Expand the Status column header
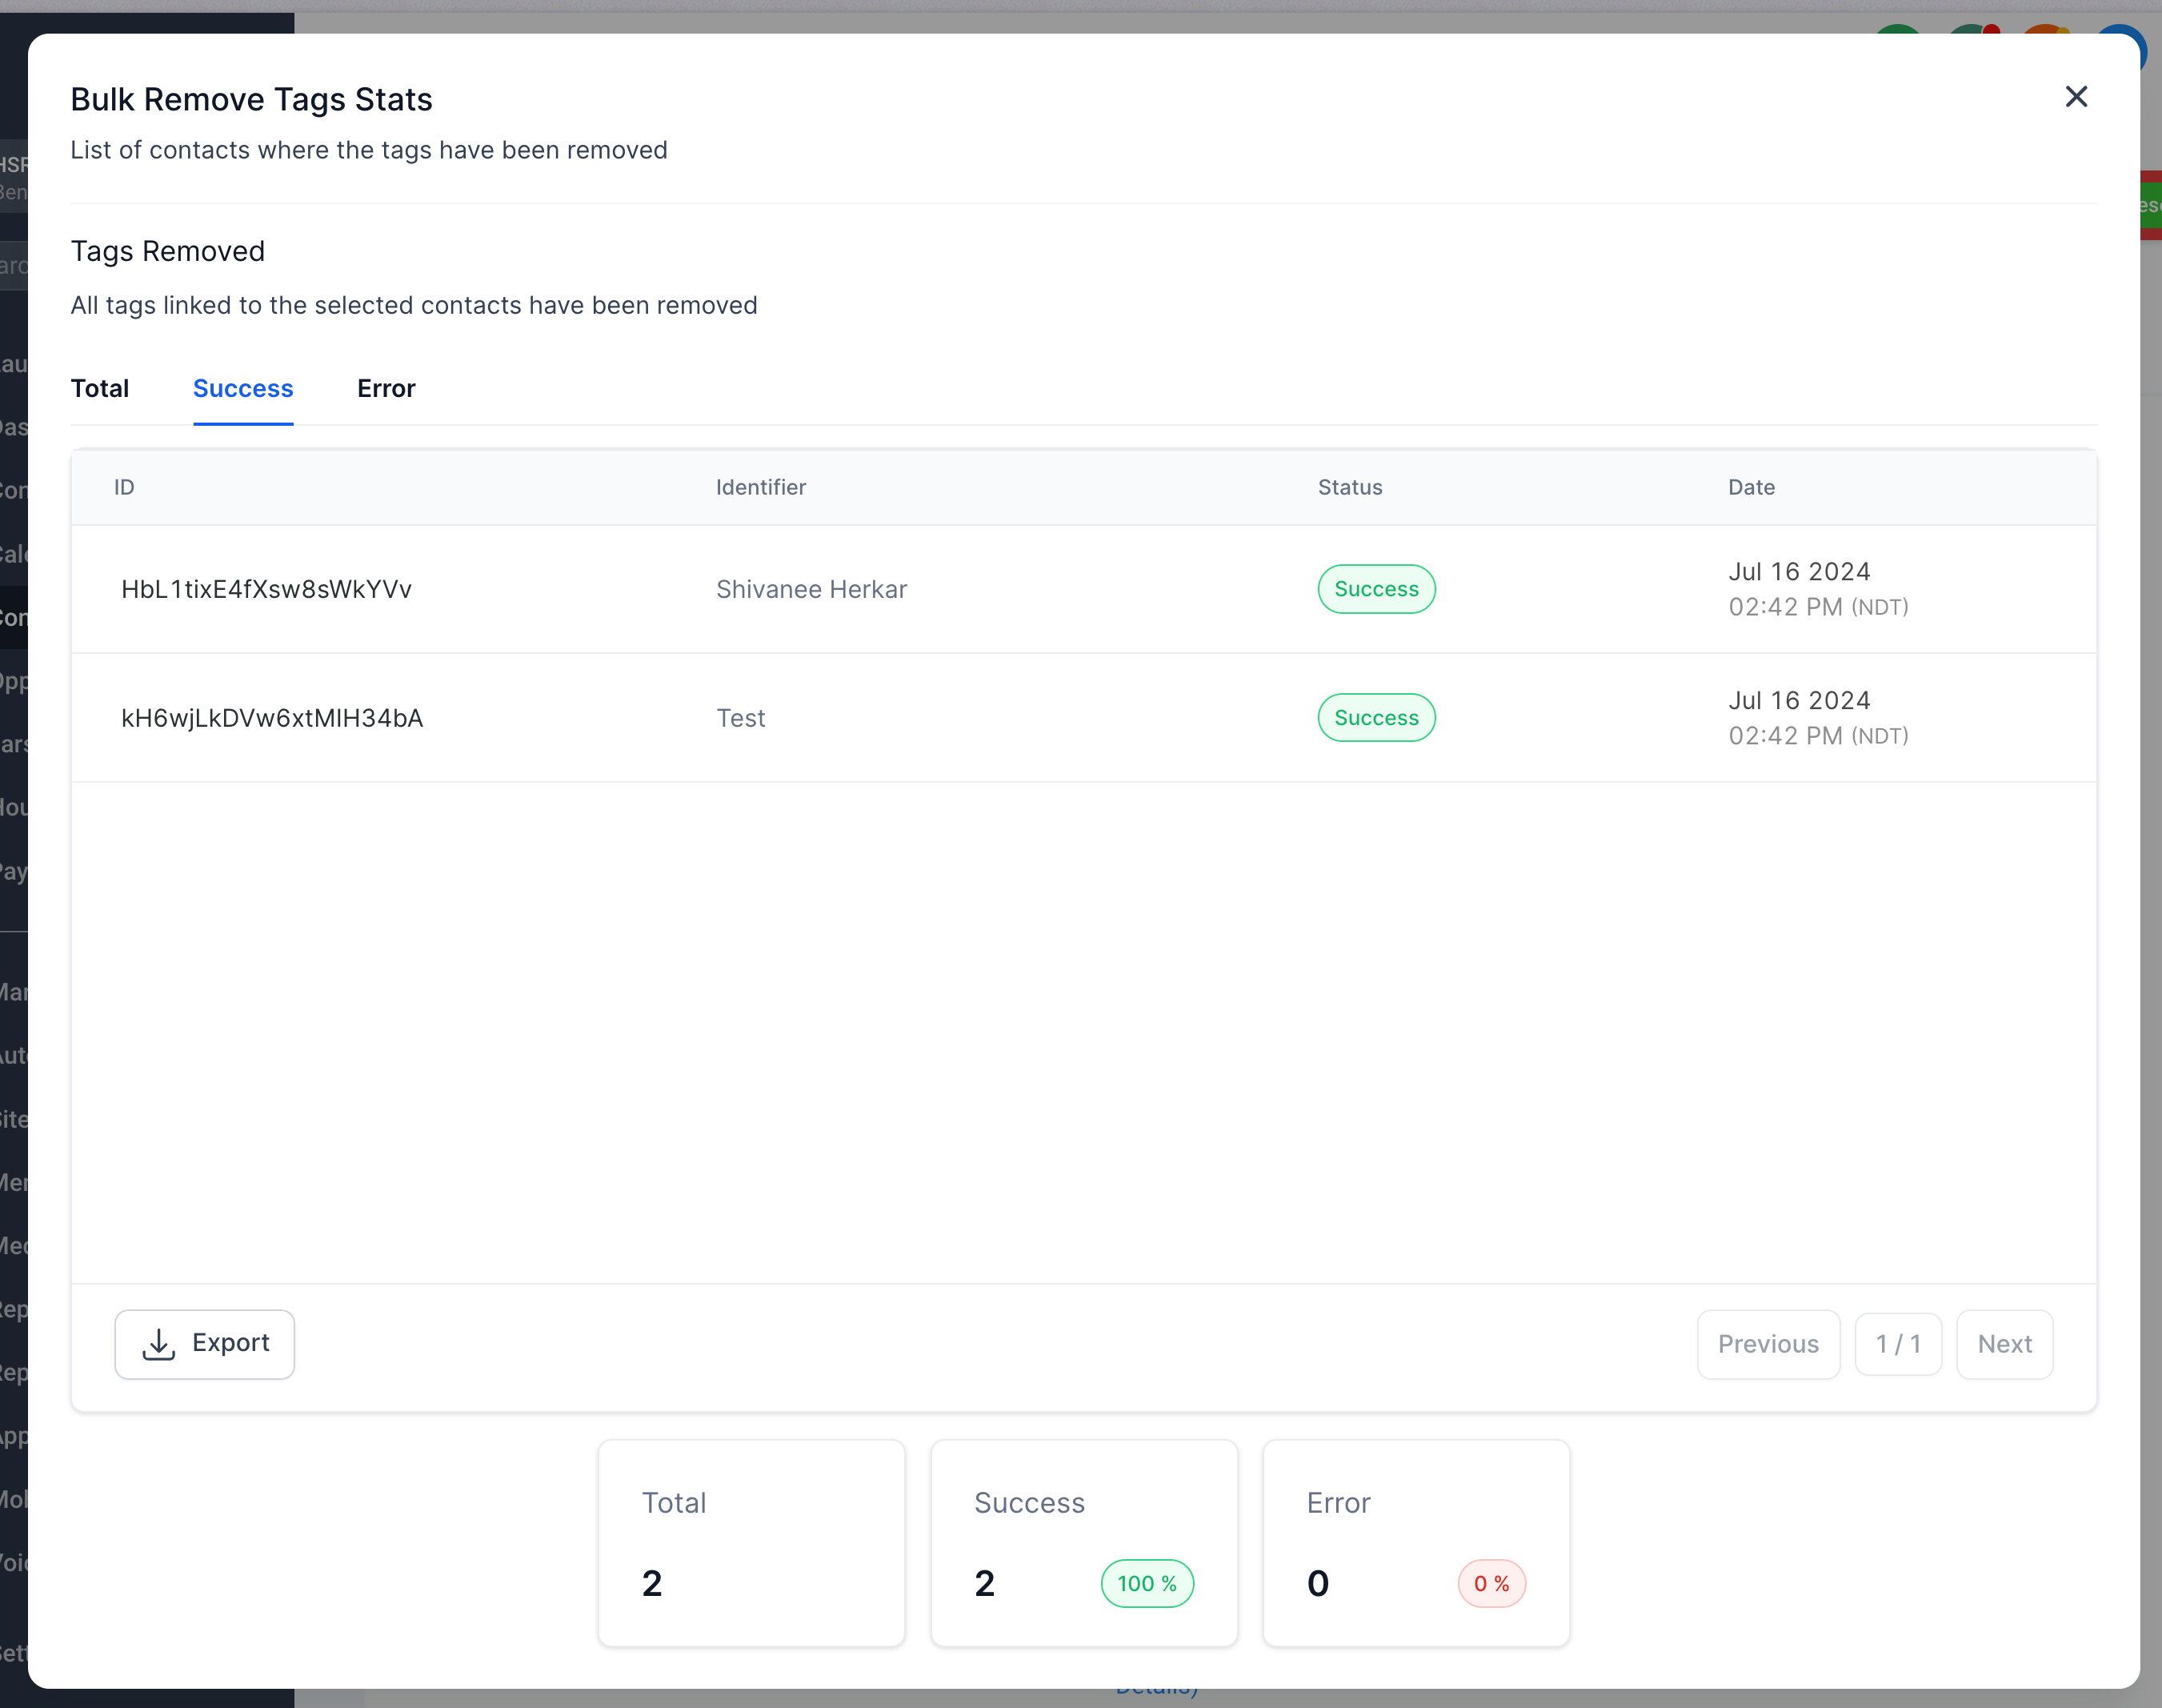Viewport: 2162px width, 1708px height. pyautogui.click(x=1350, y=487)
